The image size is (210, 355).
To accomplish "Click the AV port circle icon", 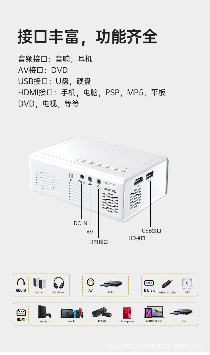I will coord(91,282).
